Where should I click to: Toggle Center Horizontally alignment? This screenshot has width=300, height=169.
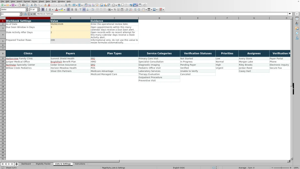pyautogui.click(x=72, y=10)
